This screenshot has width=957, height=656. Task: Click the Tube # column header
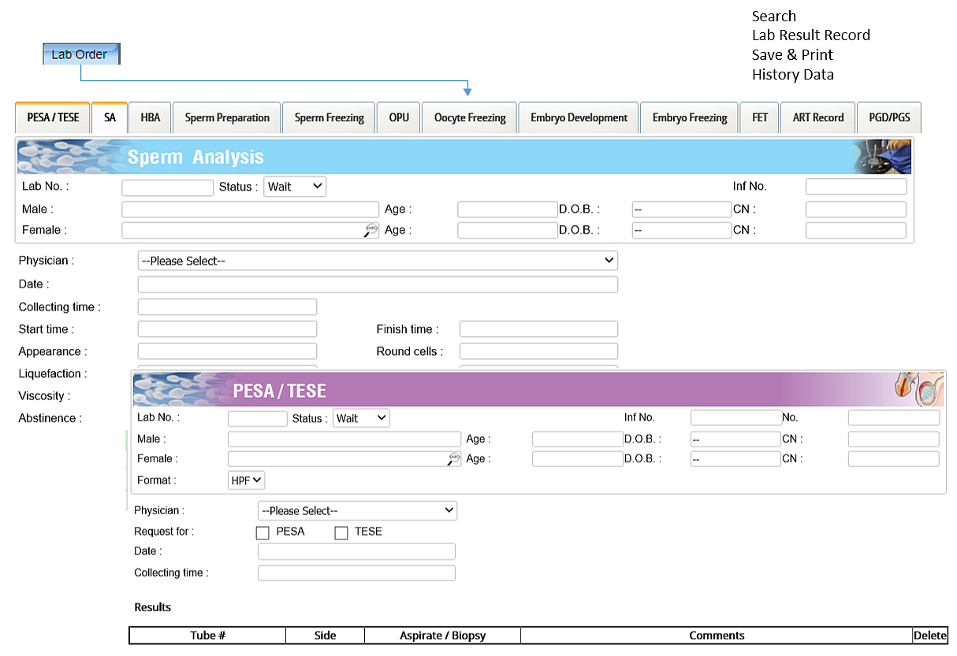pyautogui.click(x=208, y=636)
